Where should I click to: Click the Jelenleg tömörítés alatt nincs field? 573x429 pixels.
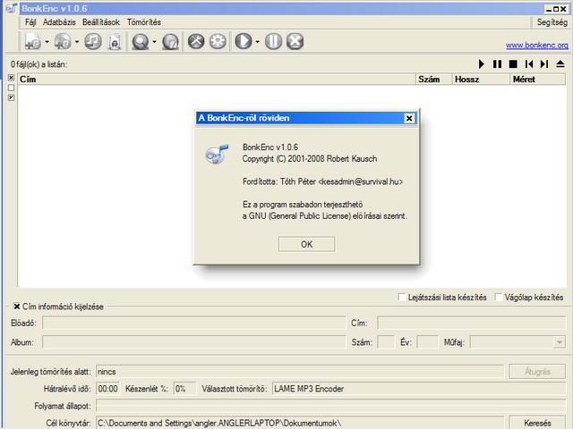coord(300,372)
